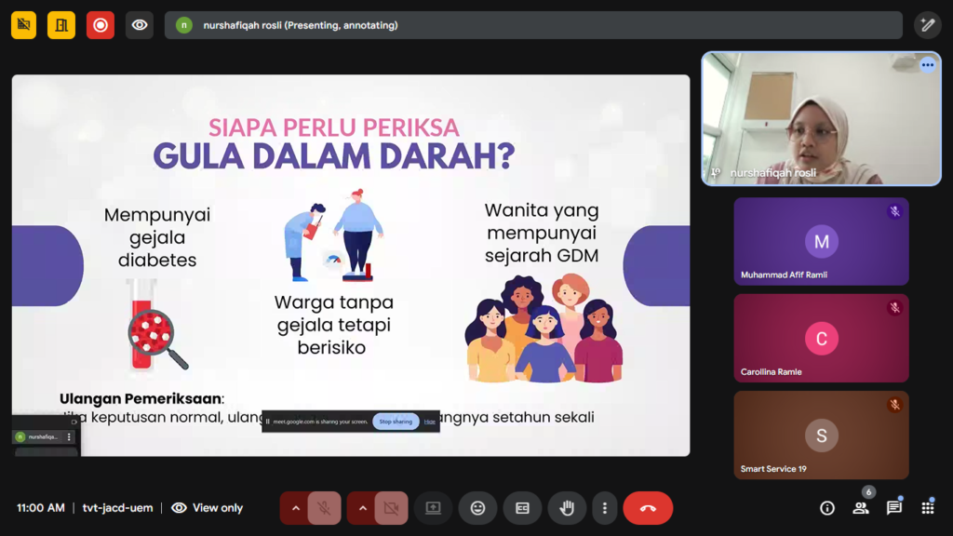Open the annotation pen tool at top right

(927, 25)
